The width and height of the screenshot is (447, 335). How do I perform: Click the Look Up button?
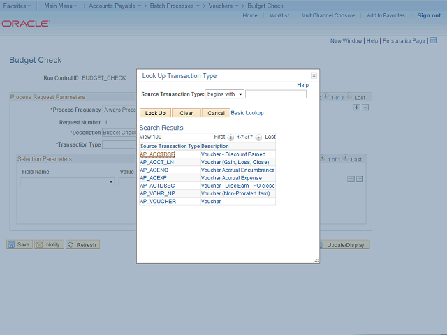(x=155, y=113)
